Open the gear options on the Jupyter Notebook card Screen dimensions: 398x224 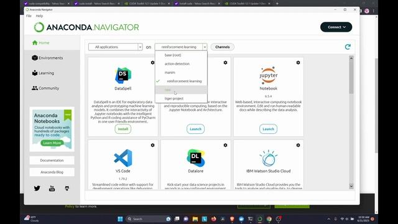coord(298,62)
